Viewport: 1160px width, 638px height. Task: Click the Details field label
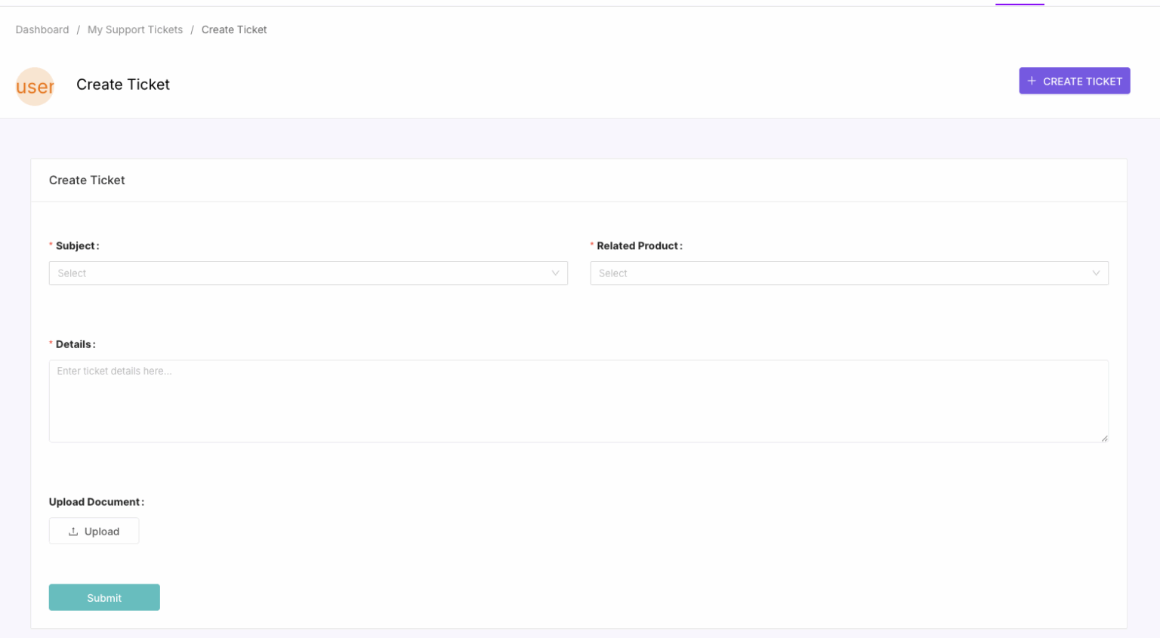click(x=75, y=344)
